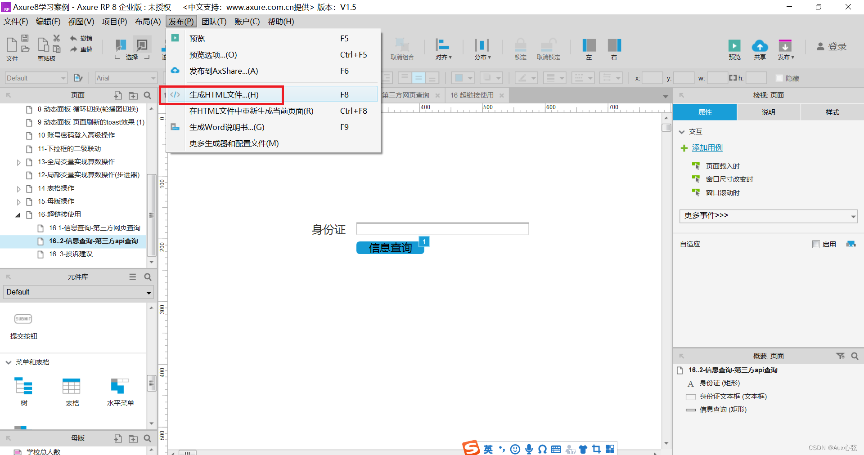864x455 pixels.
Task: Open the tab list dropdown arrow
Action: point(665,96)
